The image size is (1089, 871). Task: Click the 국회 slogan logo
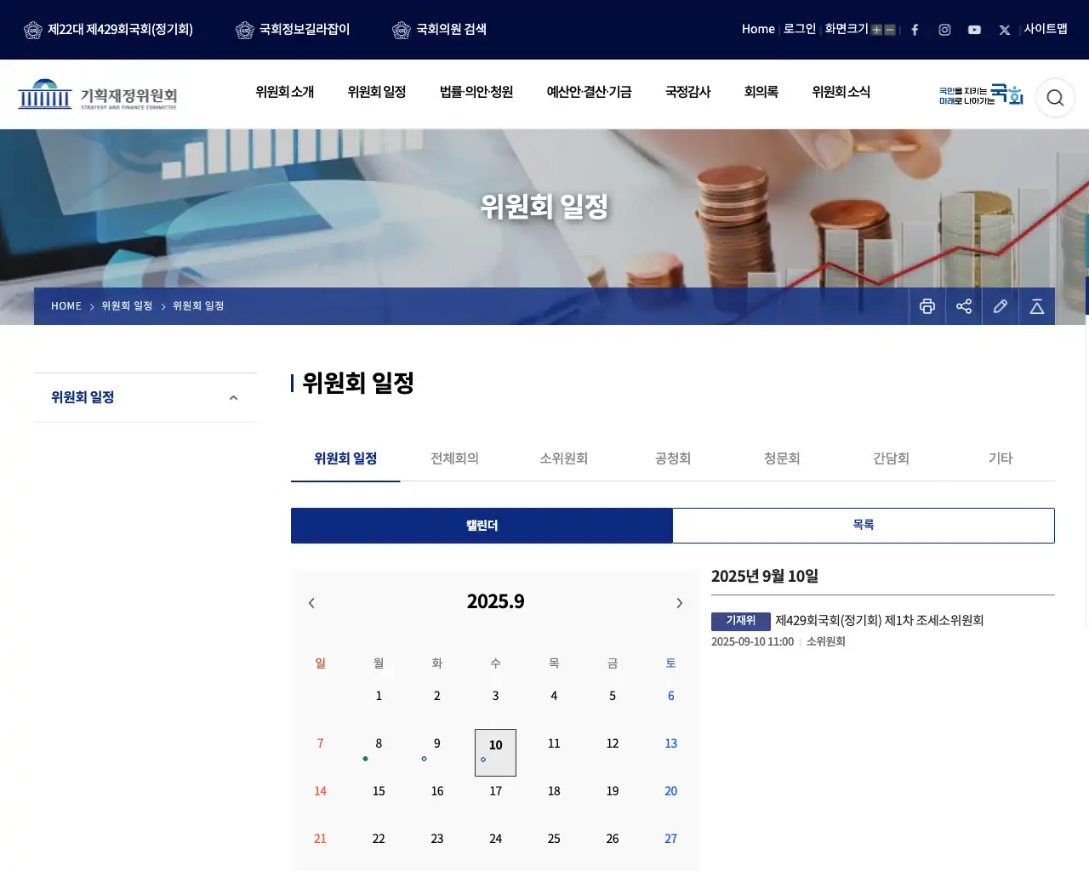pos(981,94)
